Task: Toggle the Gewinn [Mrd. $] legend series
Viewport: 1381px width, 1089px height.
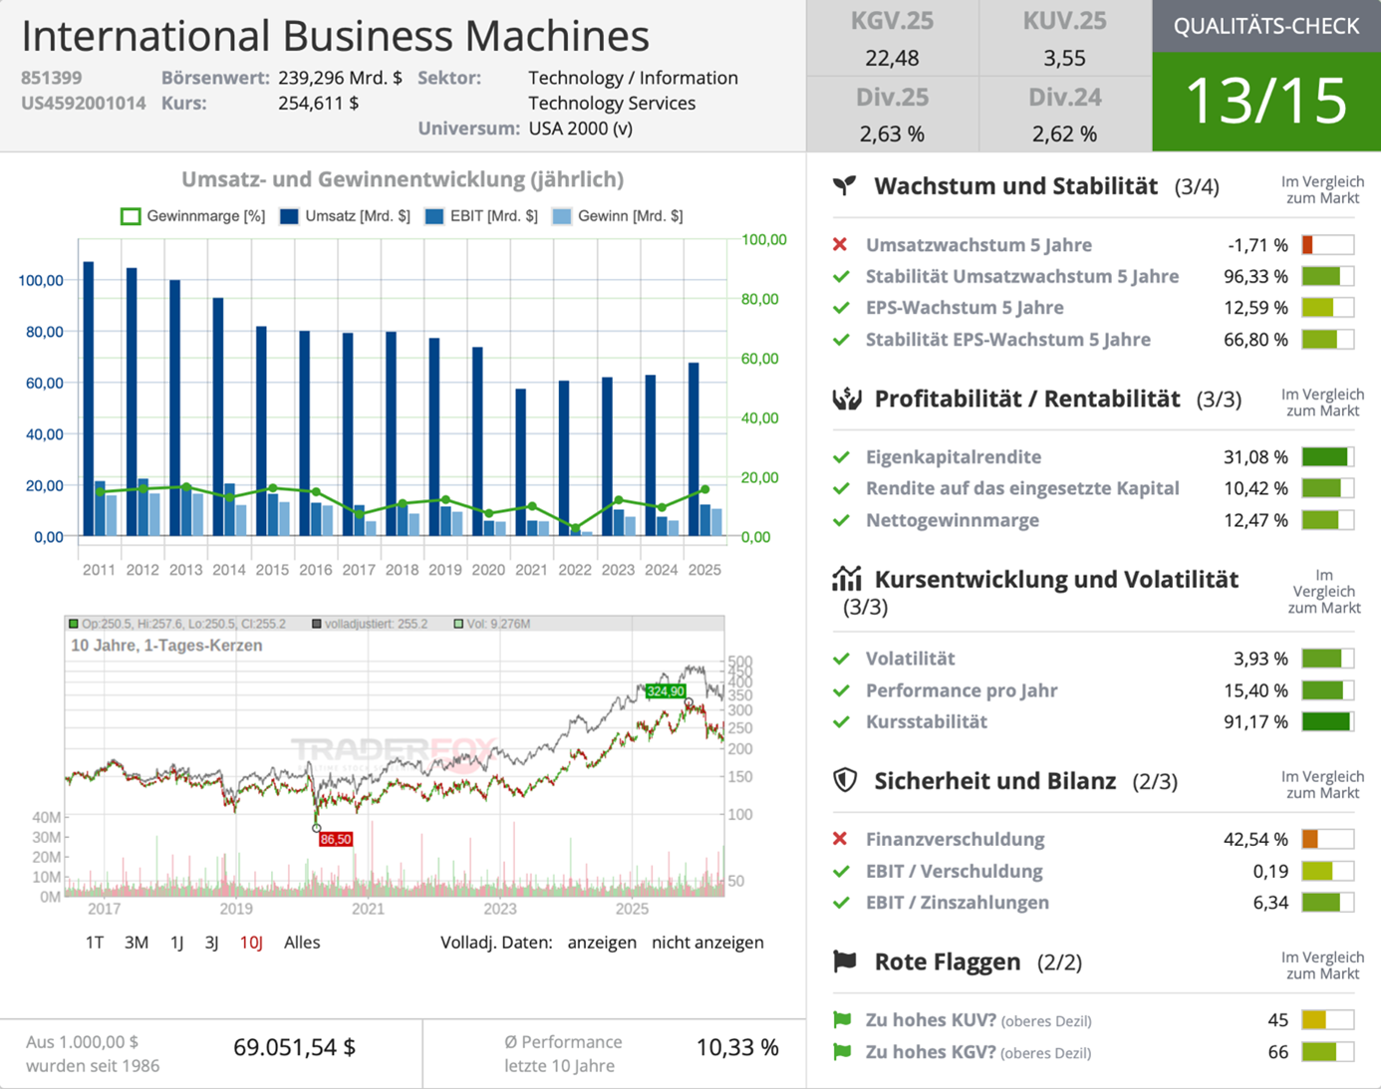Action: point(618,216)
